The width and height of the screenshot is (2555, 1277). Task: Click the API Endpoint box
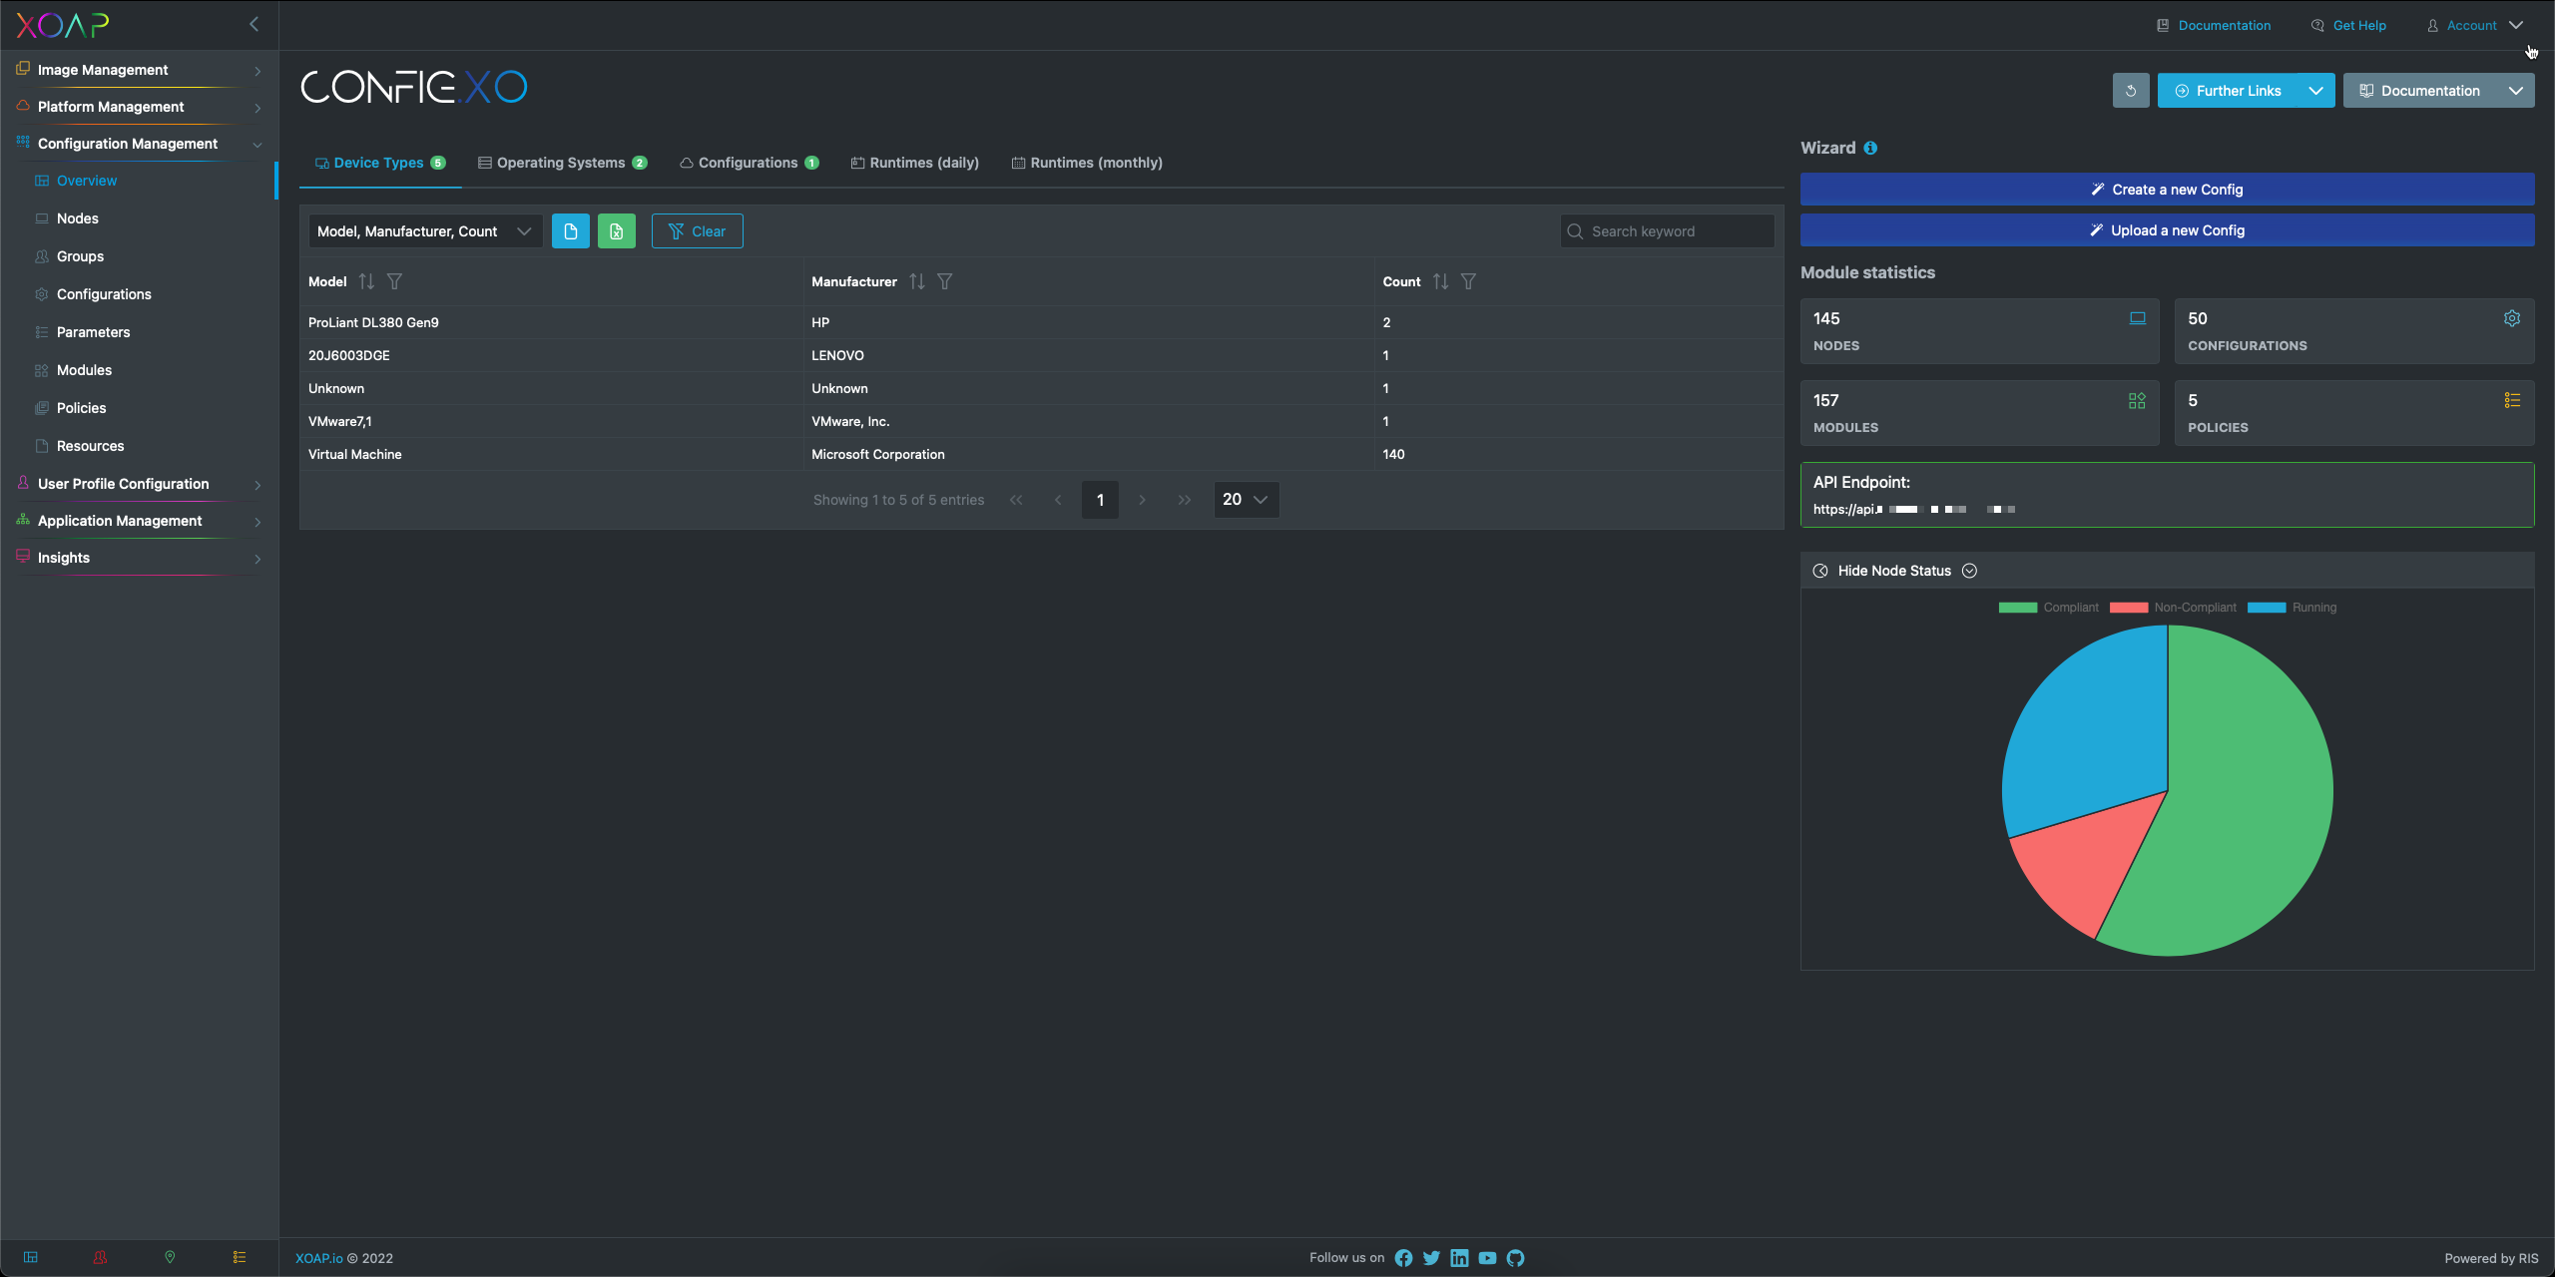pos(2167,495)
